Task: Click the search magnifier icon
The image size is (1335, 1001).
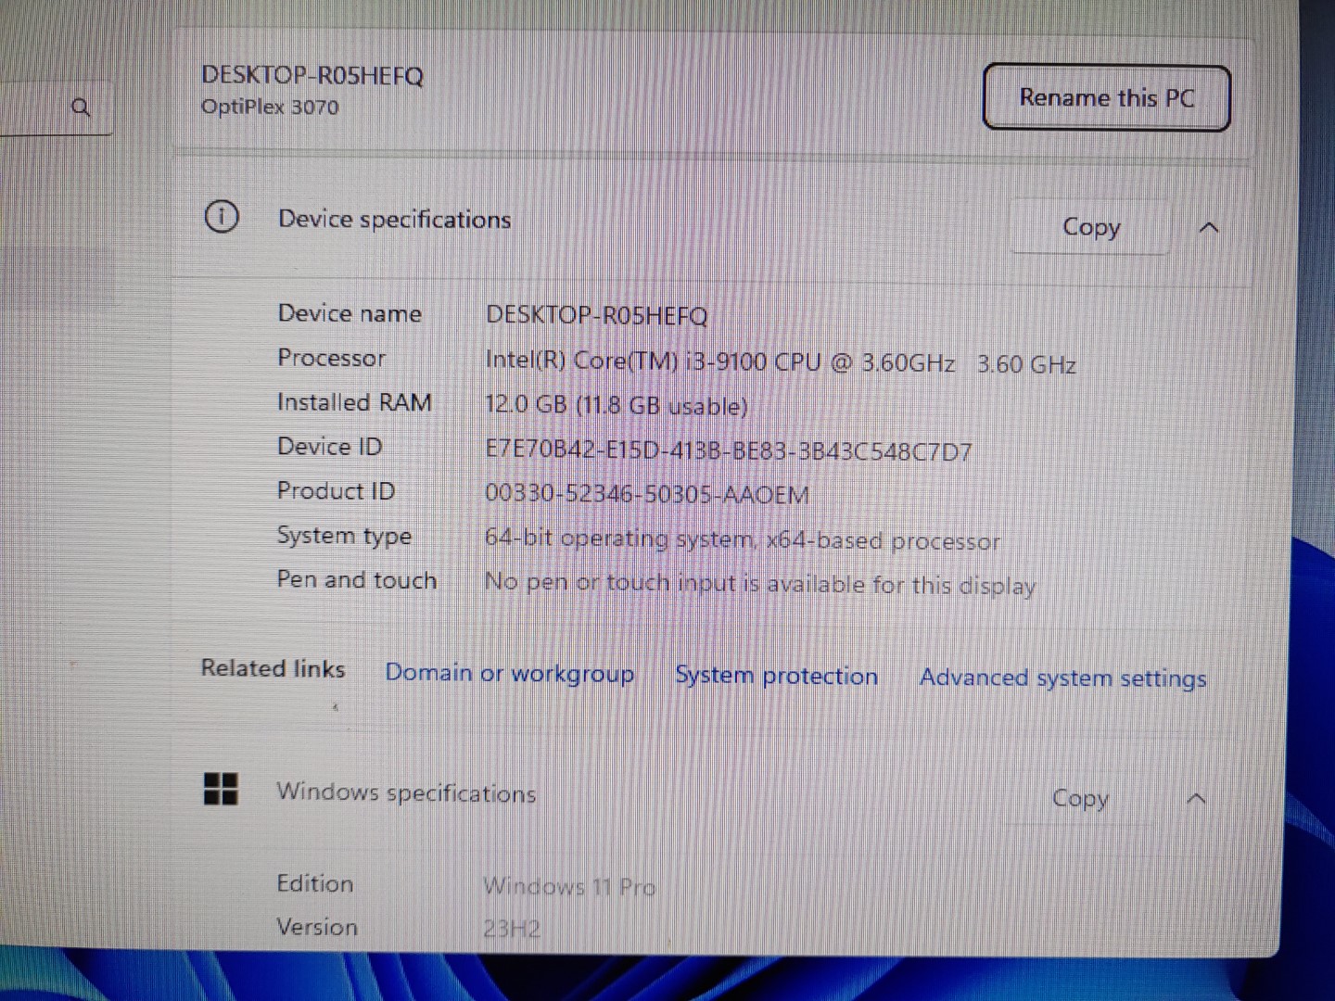Action: (82, 108)
